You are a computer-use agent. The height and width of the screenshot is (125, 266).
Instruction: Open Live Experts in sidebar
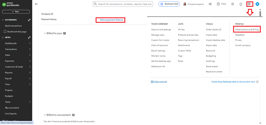[11, 114]
